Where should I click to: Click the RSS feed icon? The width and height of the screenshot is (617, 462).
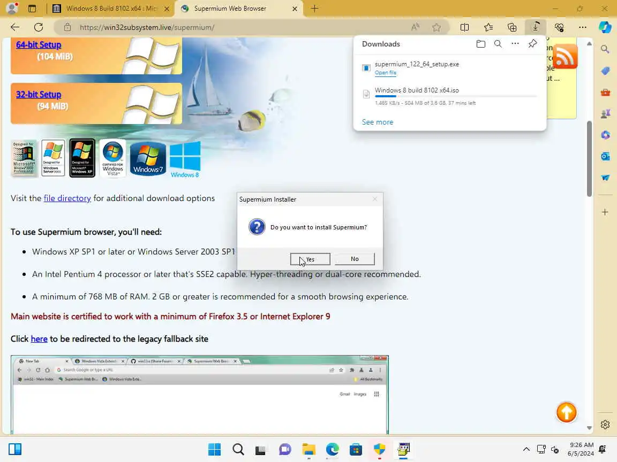point(565,57)
